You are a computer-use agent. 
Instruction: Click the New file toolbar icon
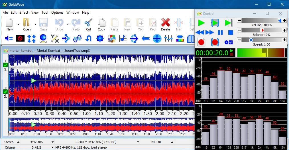pos(9,22)
